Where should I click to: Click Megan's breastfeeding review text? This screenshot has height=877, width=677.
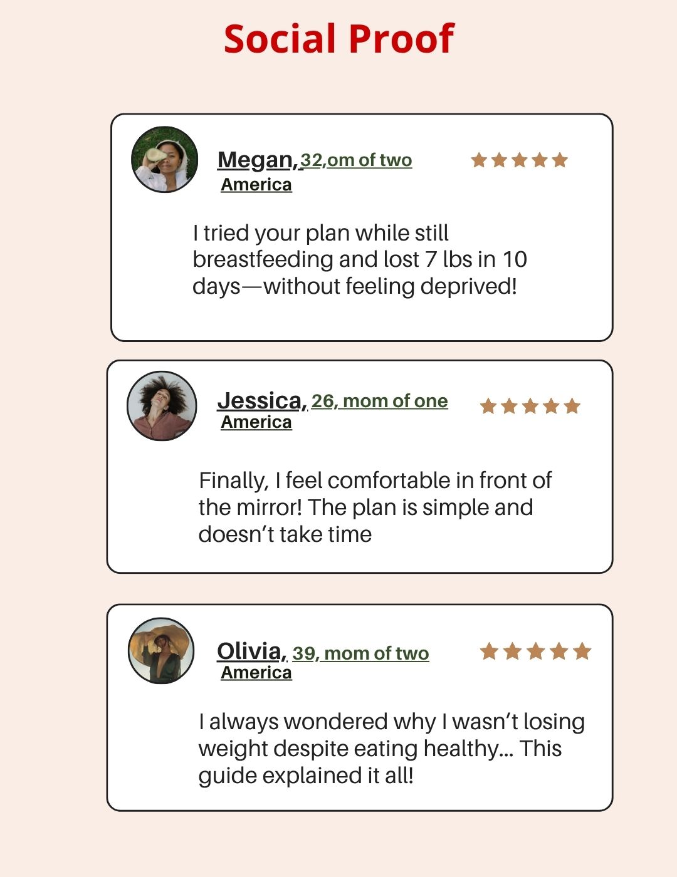(359, 259)
